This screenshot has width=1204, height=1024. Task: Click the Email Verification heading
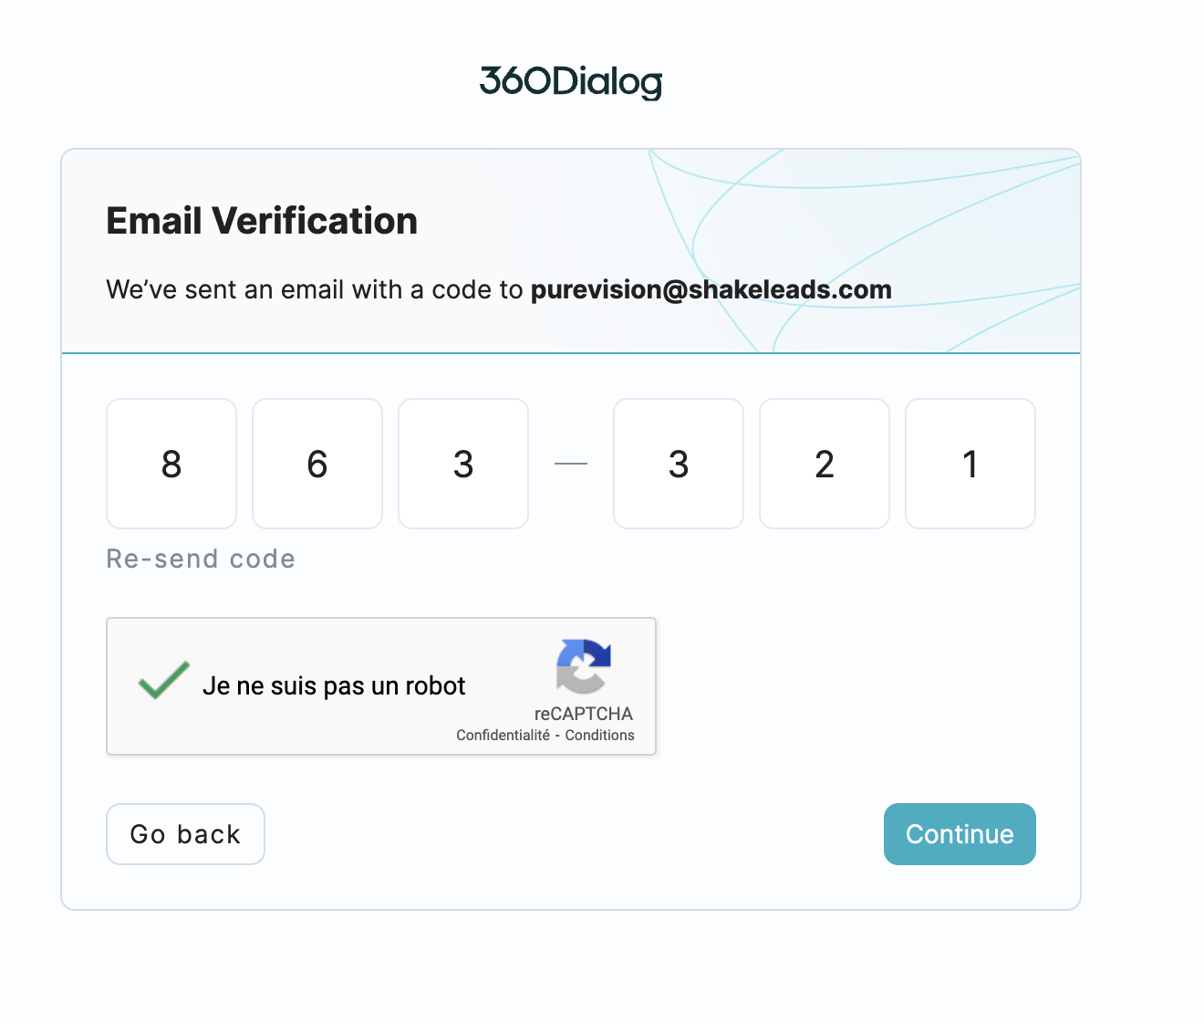262,221
